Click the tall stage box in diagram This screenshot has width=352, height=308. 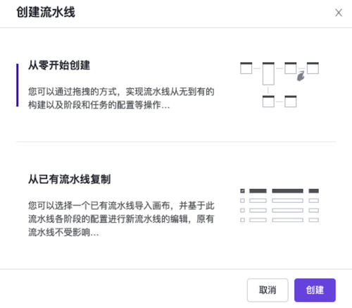[268, 73]
